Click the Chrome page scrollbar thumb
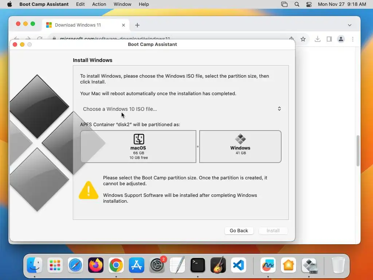Screen dimensions: 373x280 pyautogui.click(x=358, y=151)
